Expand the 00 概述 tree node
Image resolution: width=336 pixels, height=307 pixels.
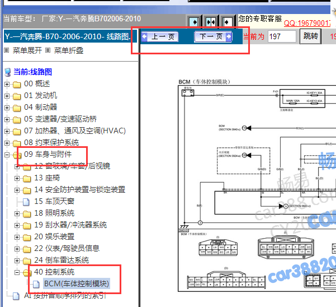coord(7,84)
